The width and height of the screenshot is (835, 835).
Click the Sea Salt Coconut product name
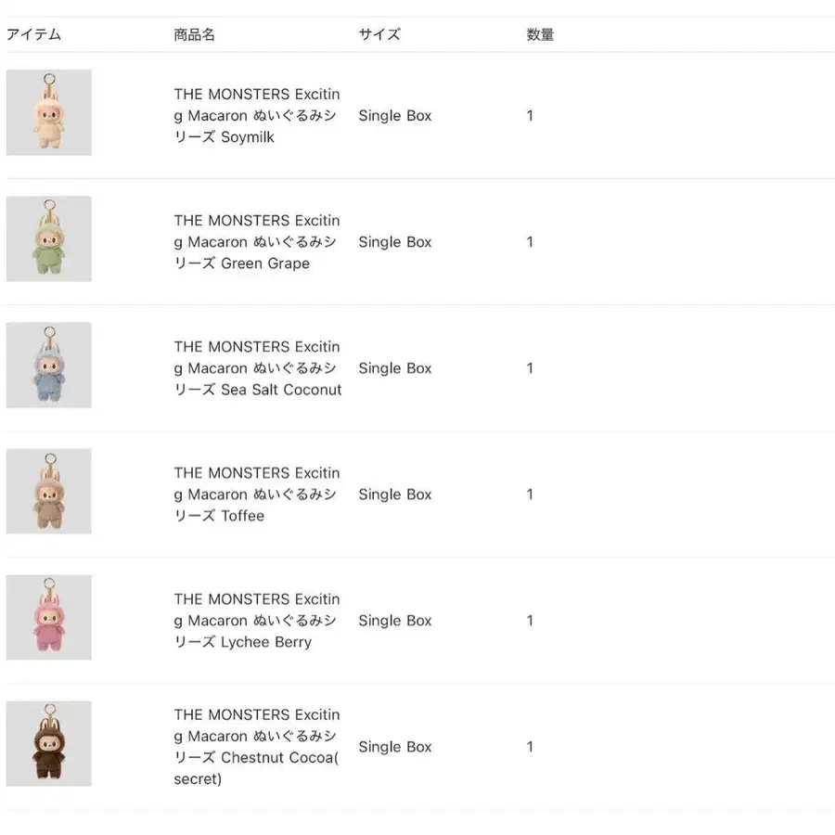coord(257,368)
